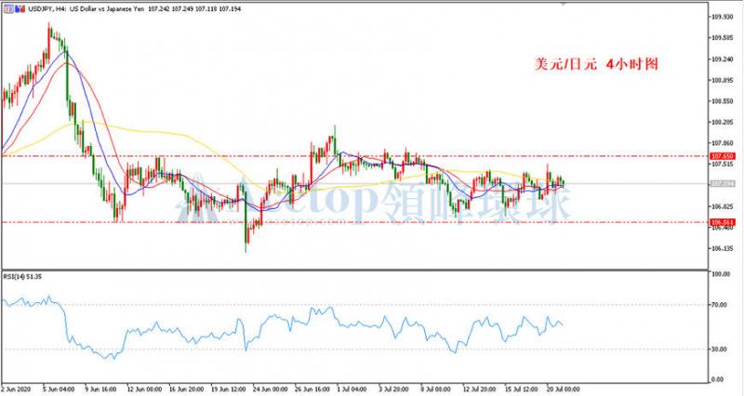Screen dimensions: 744x396
Task: Click the red '美元/日元 4小时图' annotation
Action: pyautogui.click(x=597, y=64)
